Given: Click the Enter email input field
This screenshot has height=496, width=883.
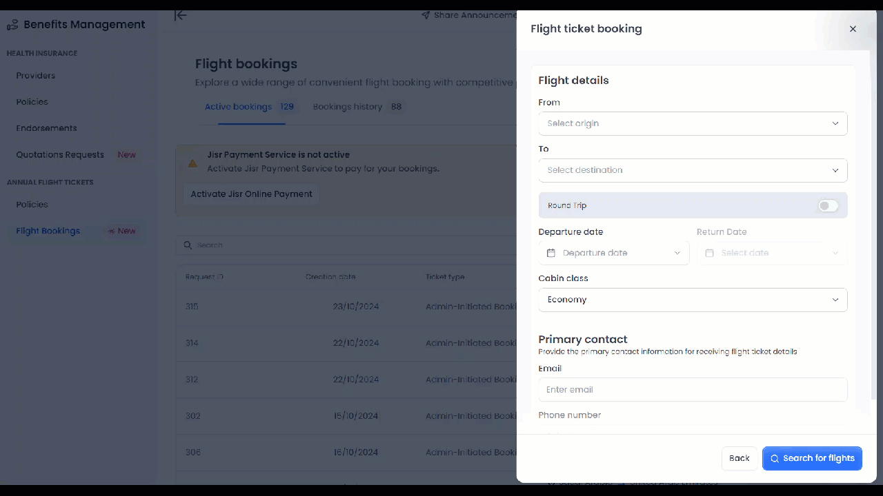Looking at the screenshot, I should click(692, 389).
